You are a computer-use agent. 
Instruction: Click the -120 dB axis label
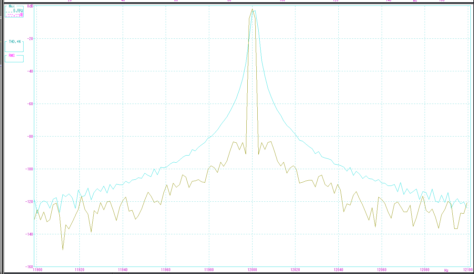point(29,202)
